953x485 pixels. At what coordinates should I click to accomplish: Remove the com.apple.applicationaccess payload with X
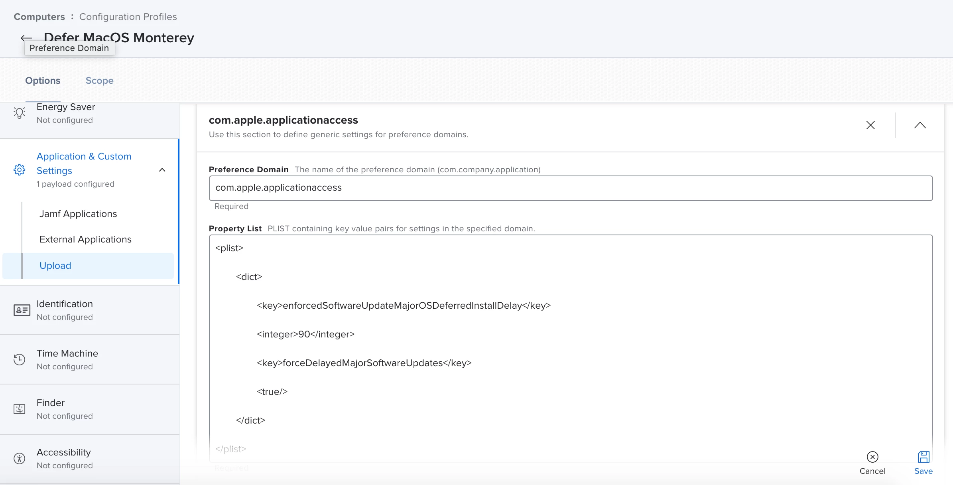(870, 125)
